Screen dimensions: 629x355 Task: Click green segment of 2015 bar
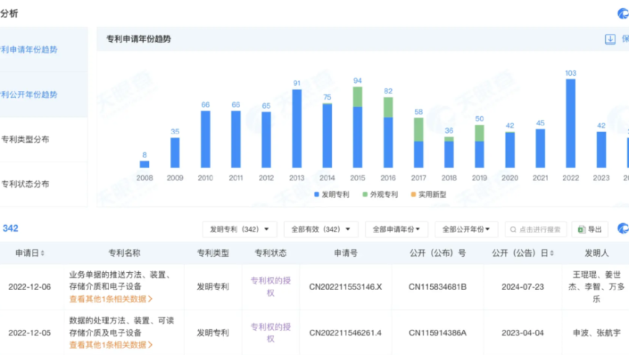click(x=357, y=97)
